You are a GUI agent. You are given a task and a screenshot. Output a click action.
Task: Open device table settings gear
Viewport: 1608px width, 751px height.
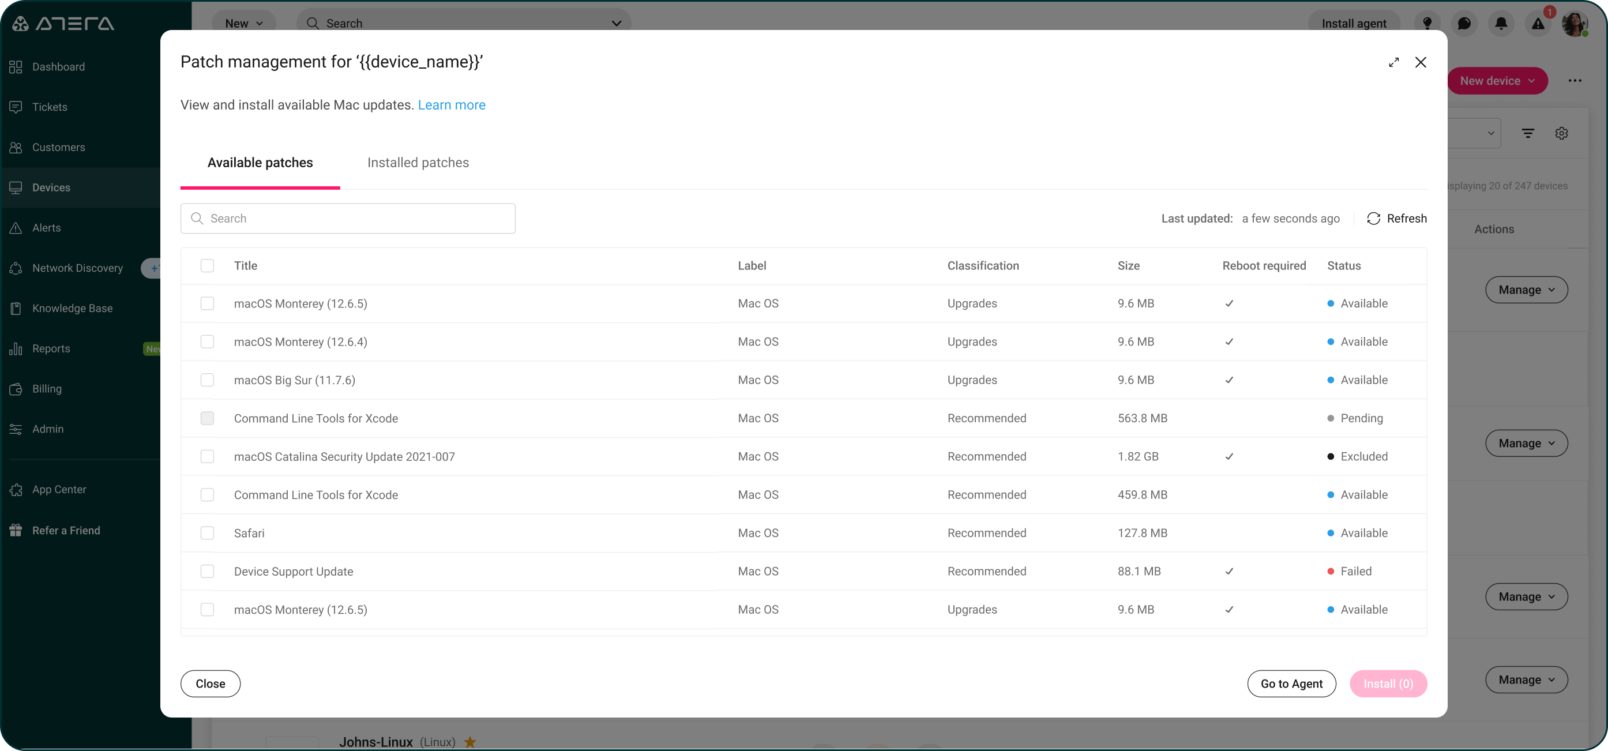pyautogui.click(x=1561, y=133)
